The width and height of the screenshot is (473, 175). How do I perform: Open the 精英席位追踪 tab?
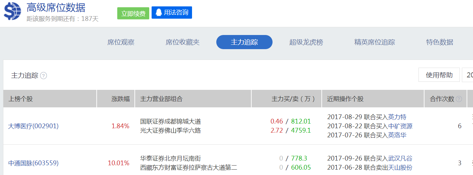click(x=375, y=42)
